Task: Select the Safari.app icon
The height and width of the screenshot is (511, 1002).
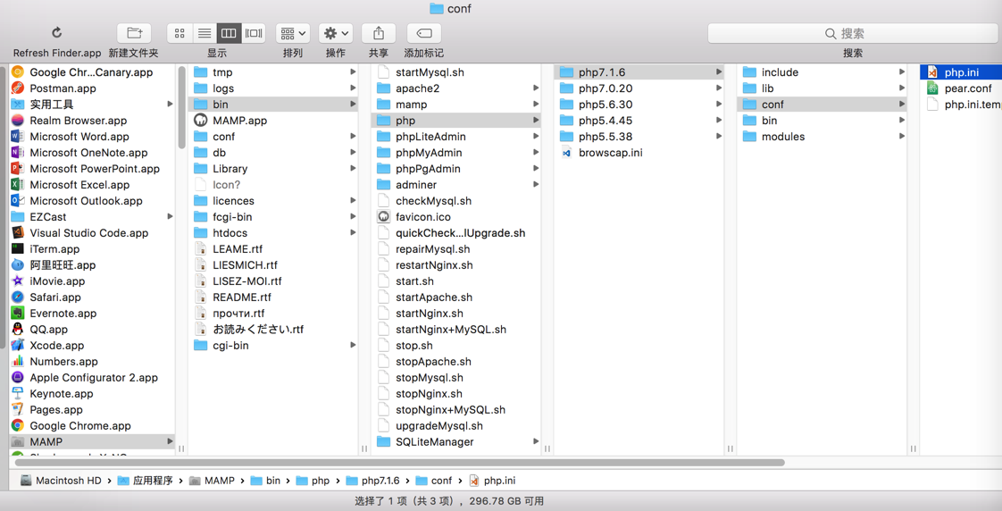Action: [x=18, y=297]
